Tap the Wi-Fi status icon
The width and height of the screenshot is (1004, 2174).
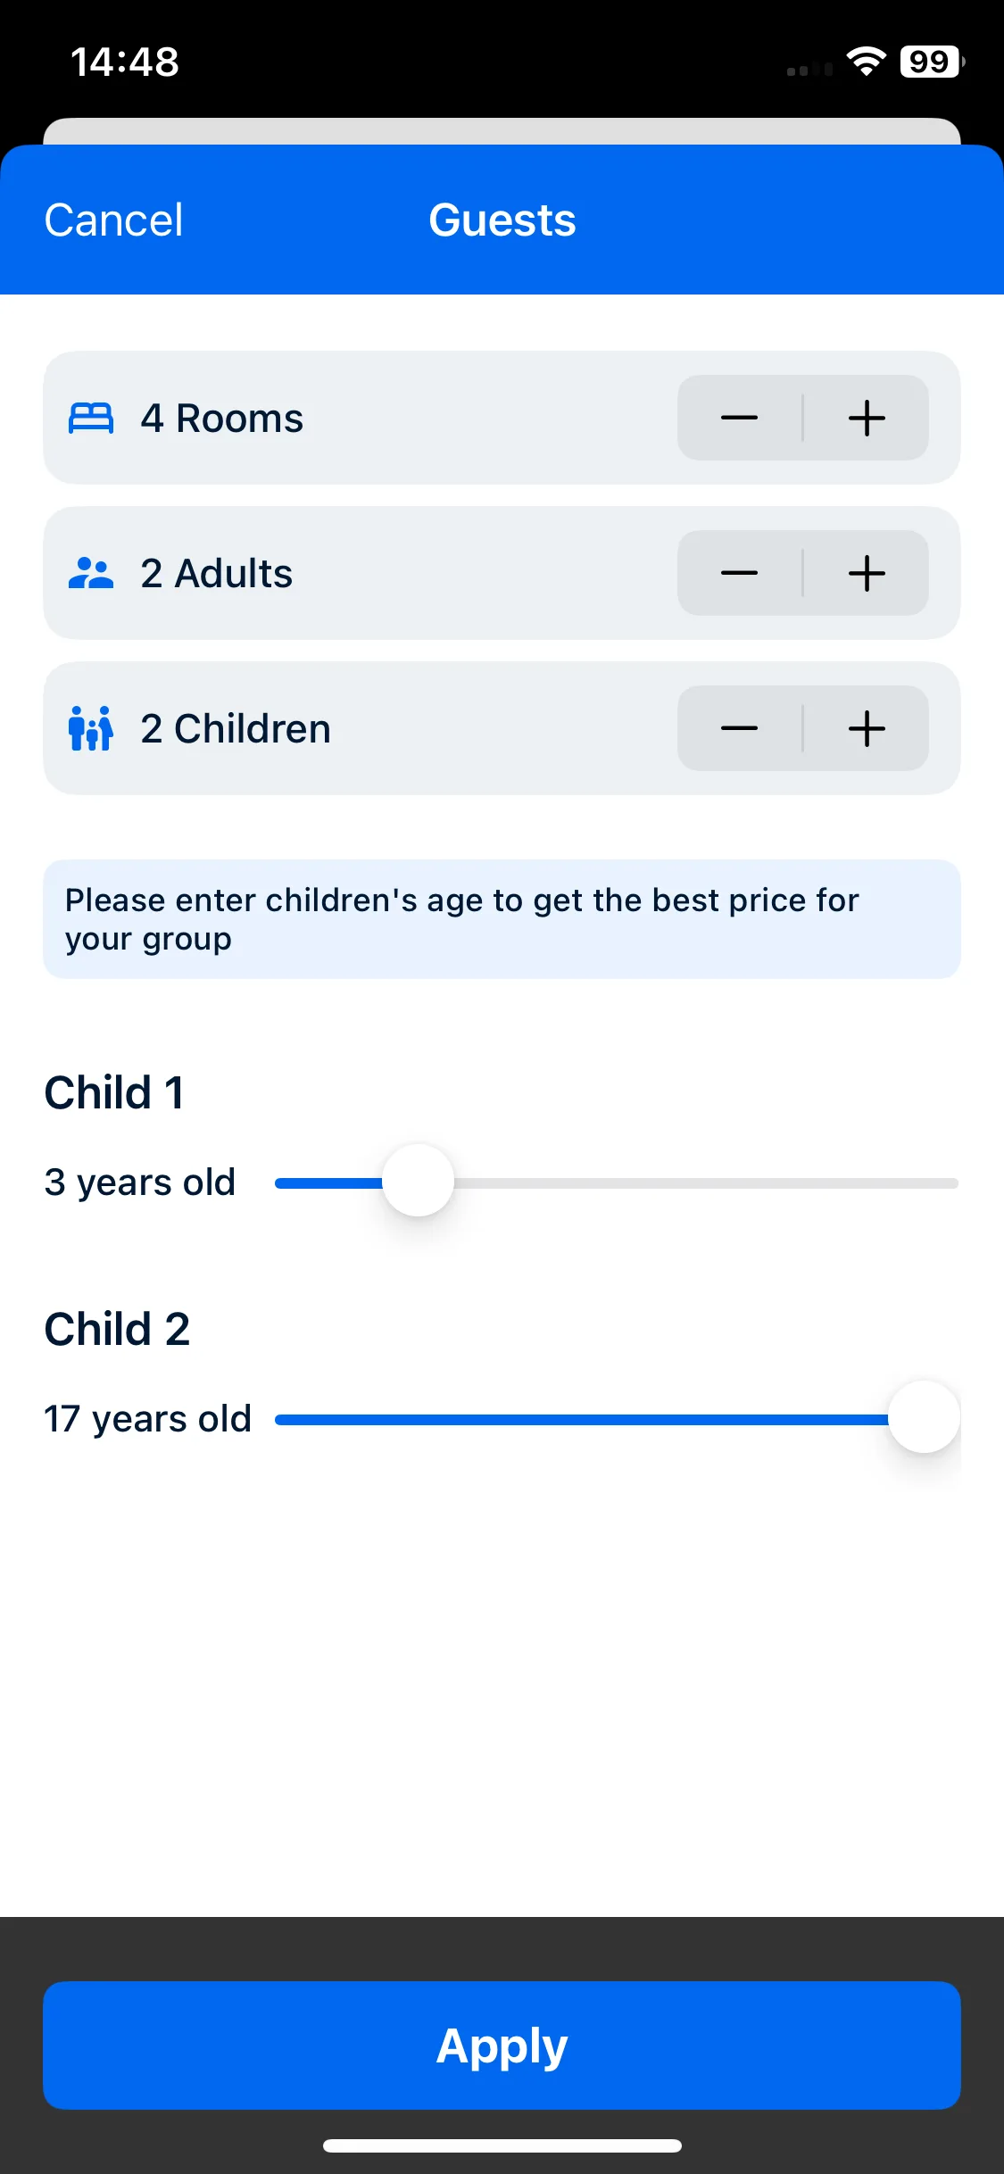click(866, 62)
